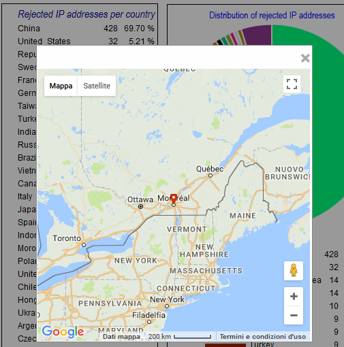Click Distribution of rejected IP addresses title
This screenshot has height=347, width=344.
pos(272,16)
